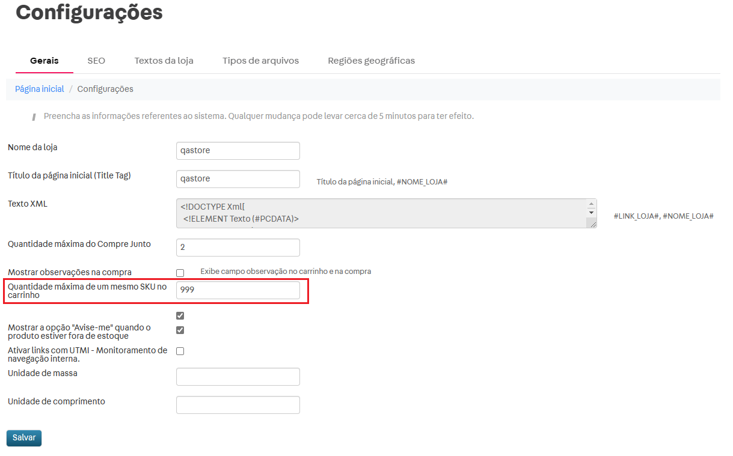Click inside the Nome da loja field
The height and width of the screenshot is (456, 733).
[238, 150]
